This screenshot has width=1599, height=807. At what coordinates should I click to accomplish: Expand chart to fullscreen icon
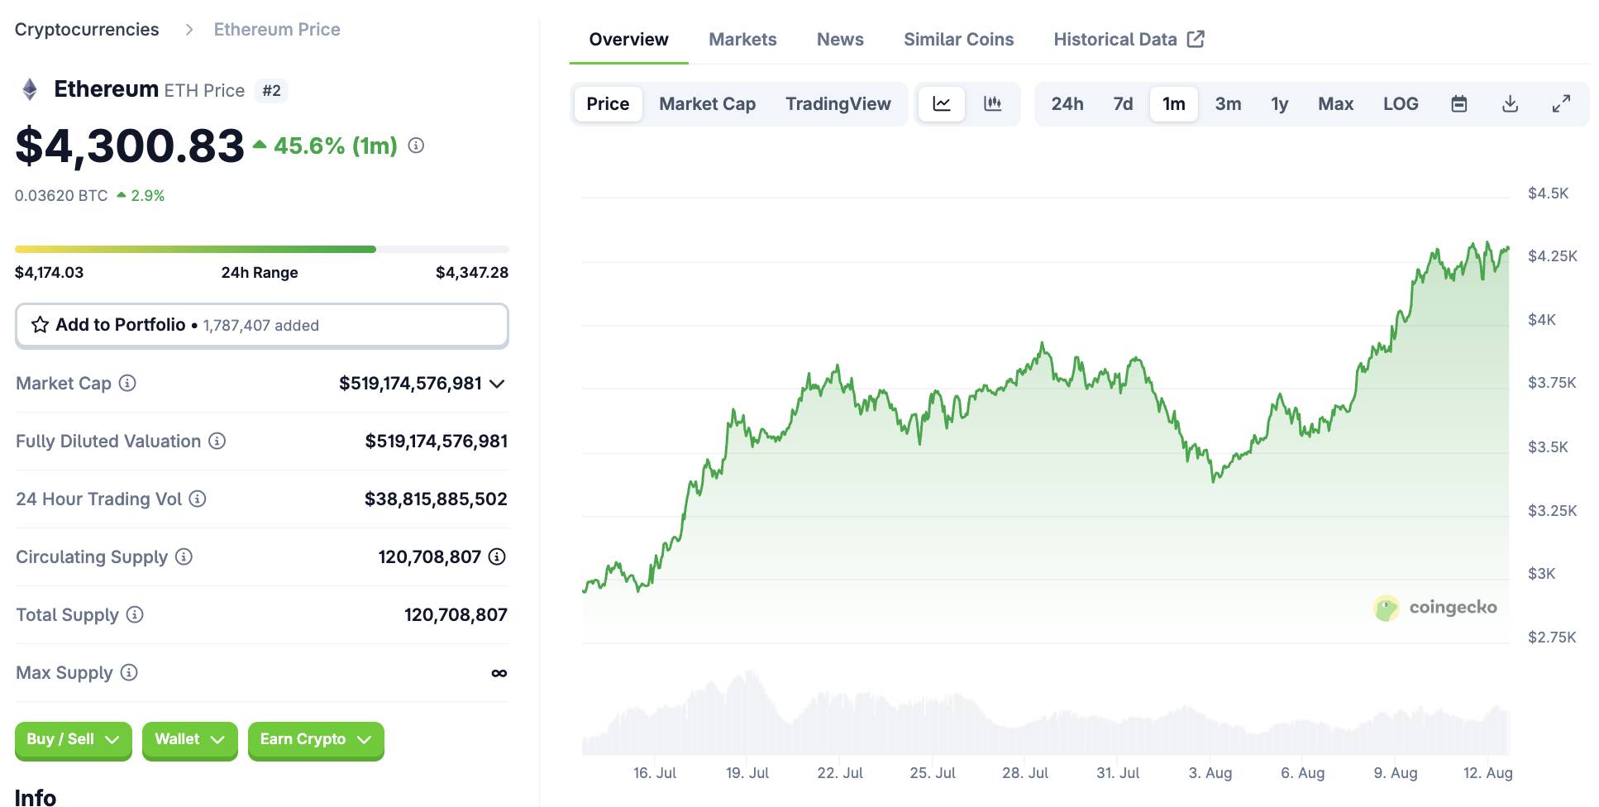(1561, 104)
